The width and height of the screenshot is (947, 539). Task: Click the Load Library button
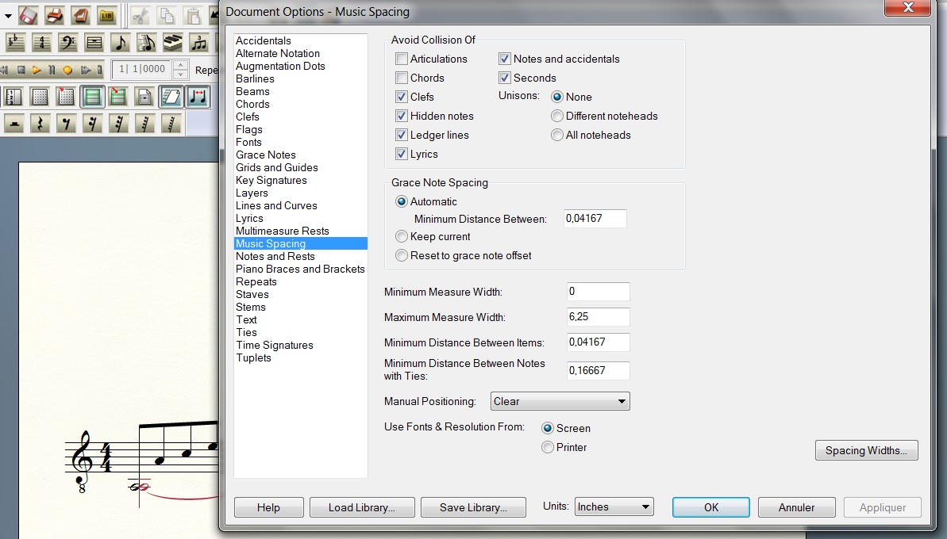pyautogui.click(x=361, y=507)
